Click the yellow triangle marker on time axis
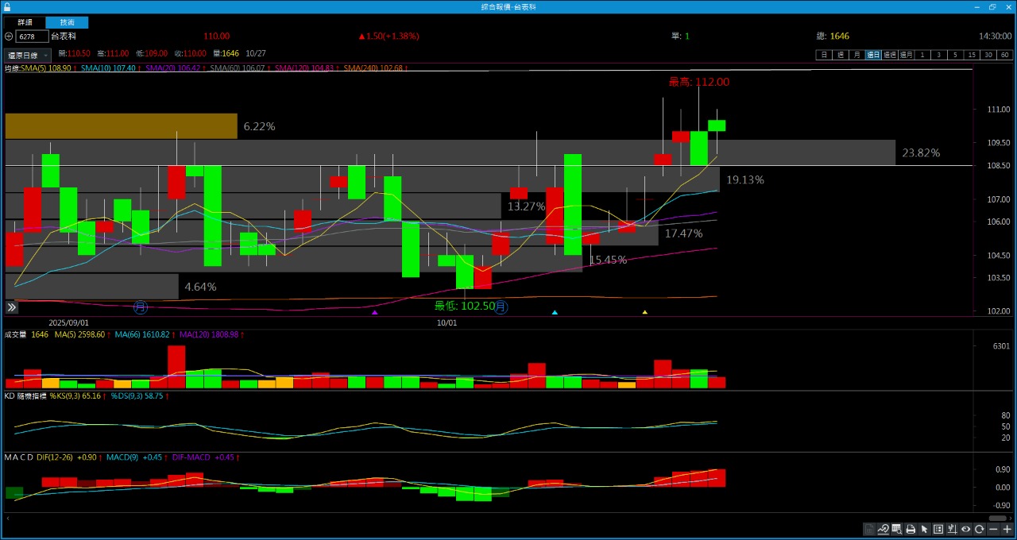The width and height of the screenshot is (1017, 540). 644,313
